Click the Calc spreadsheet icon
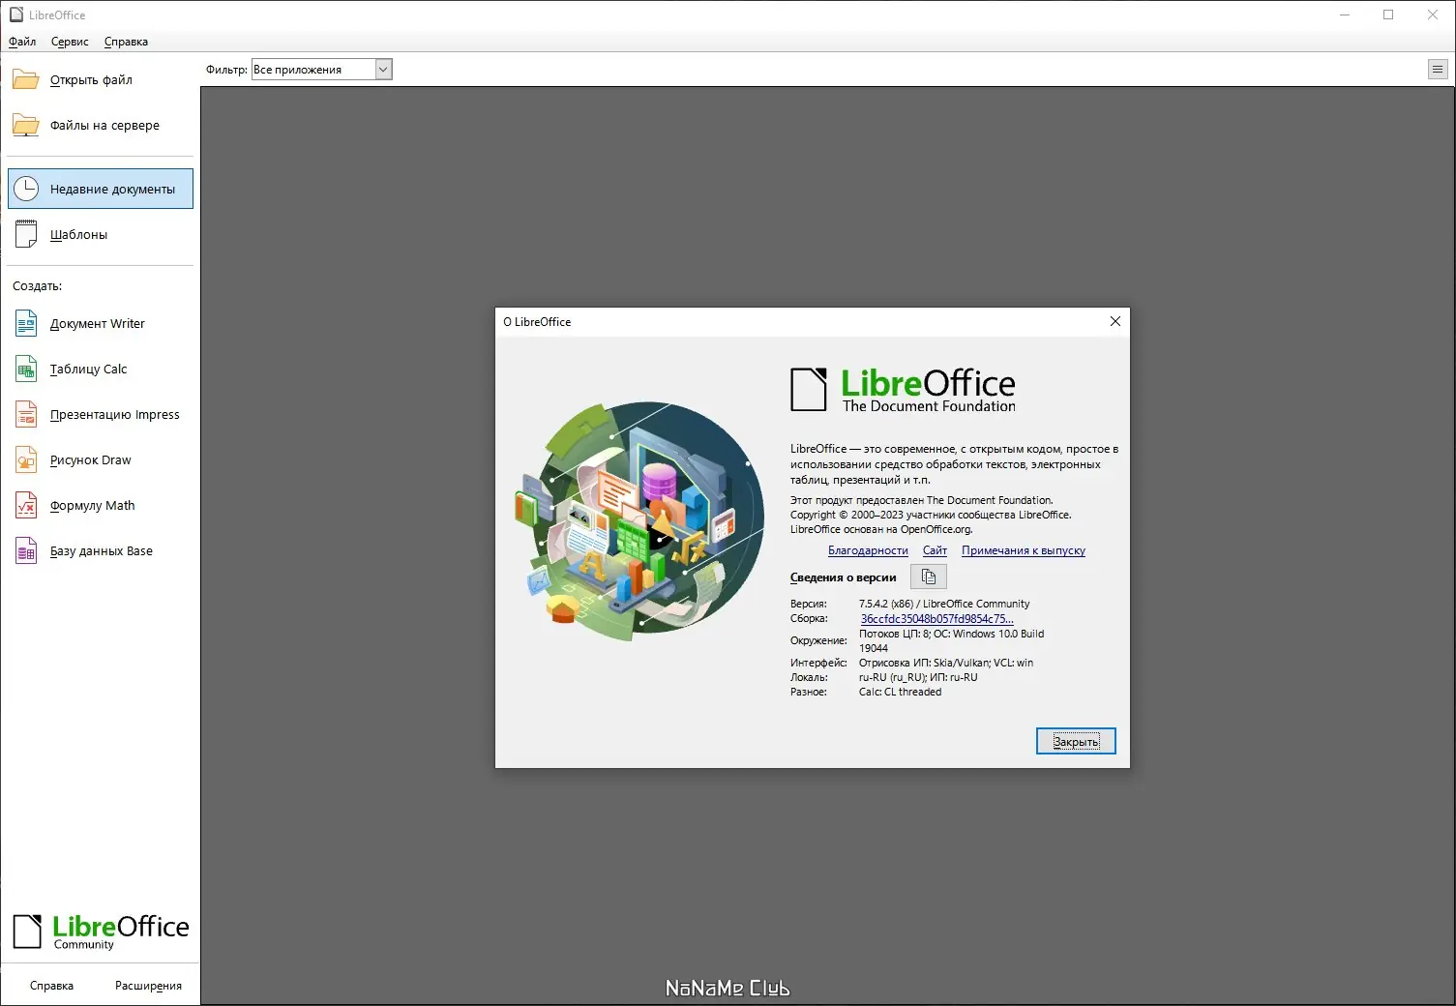The image size is (1456, 1006). (x=26, y=369)
